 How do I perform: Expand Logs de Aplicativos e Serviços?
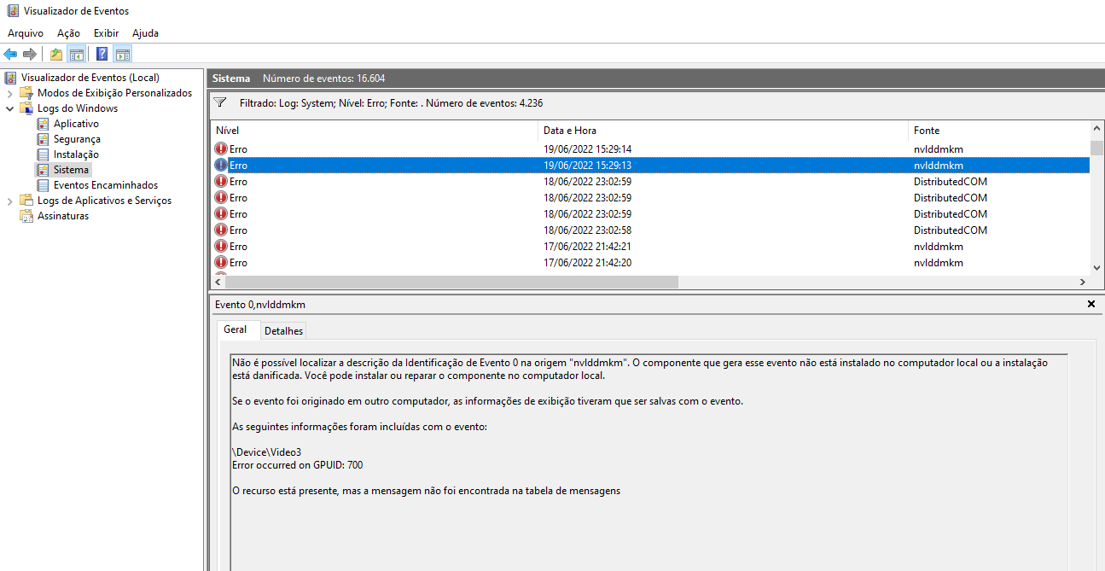pyautogui.click(x=10, y=201)
